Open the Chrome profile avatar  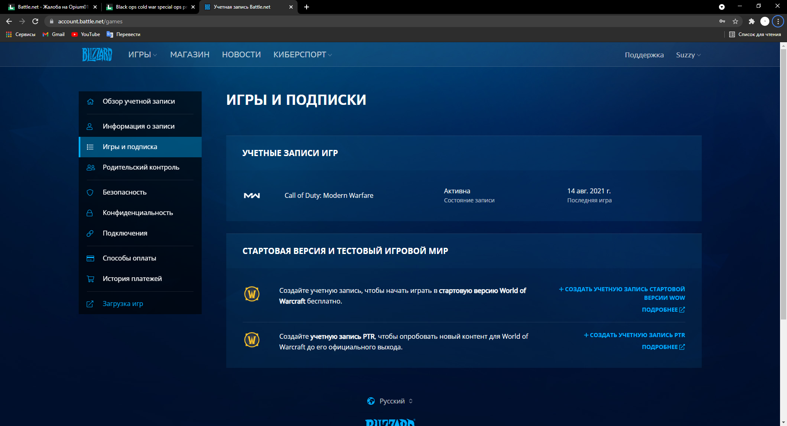point(765,21)
